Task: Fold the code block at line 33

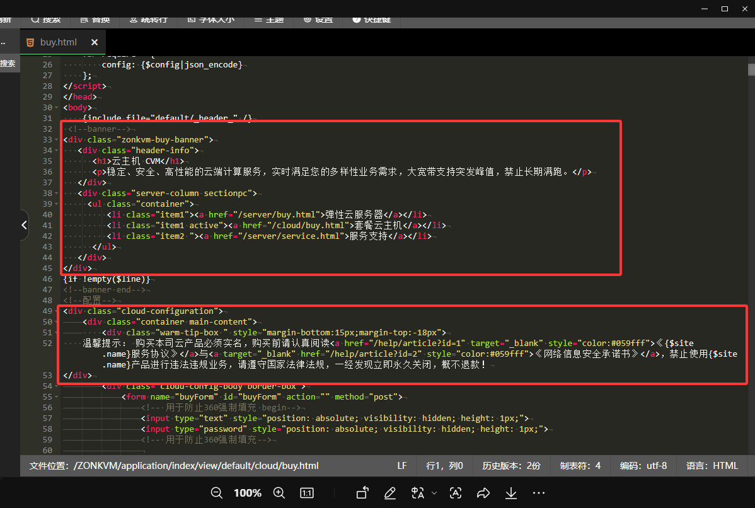Action: [57, 139]
